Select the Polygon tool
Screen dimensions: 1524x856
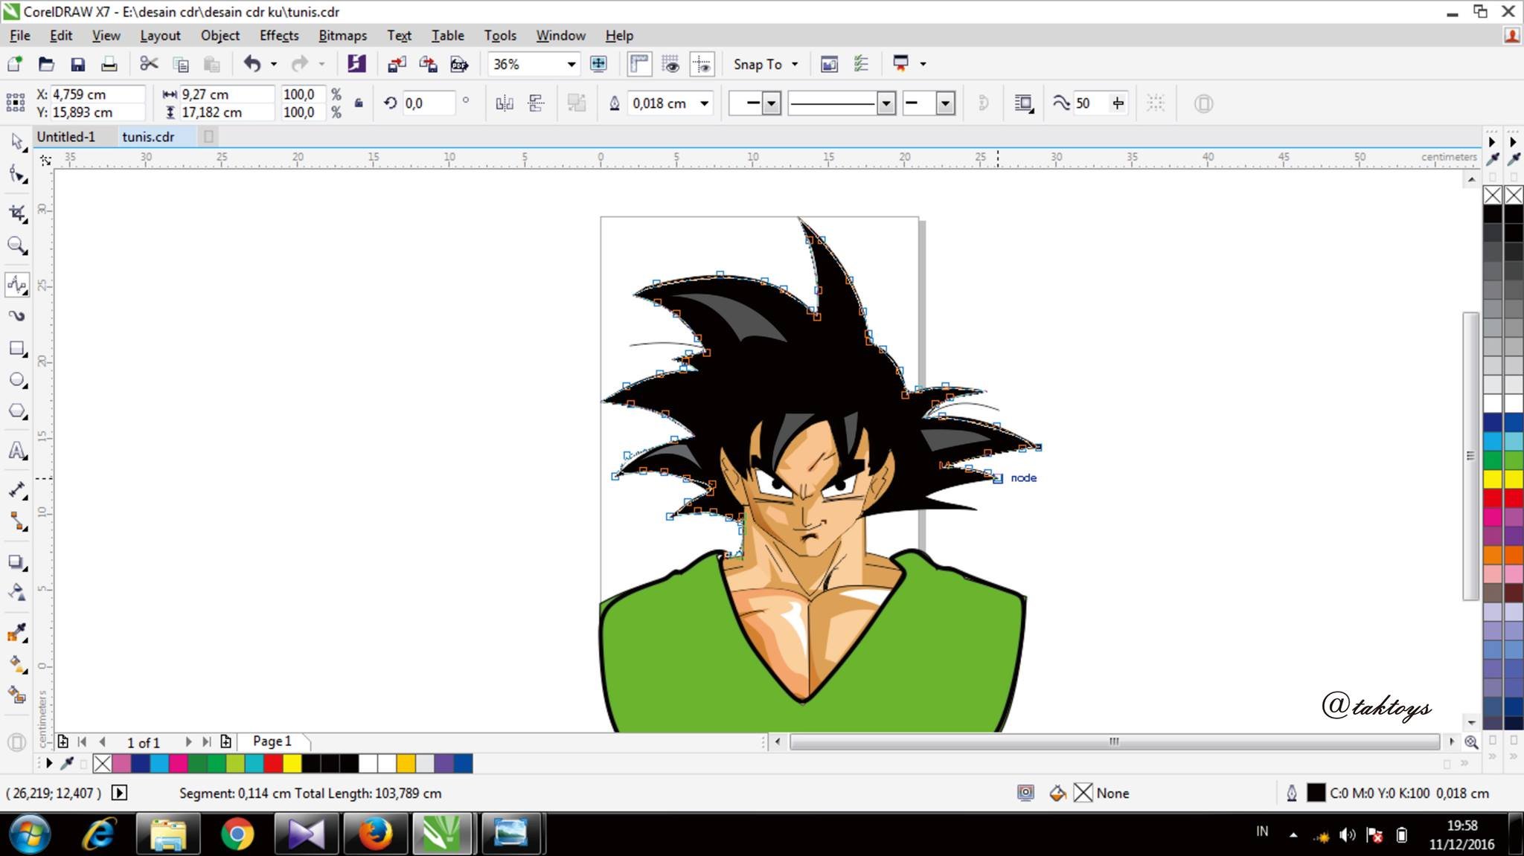click(x=16, y=411)
